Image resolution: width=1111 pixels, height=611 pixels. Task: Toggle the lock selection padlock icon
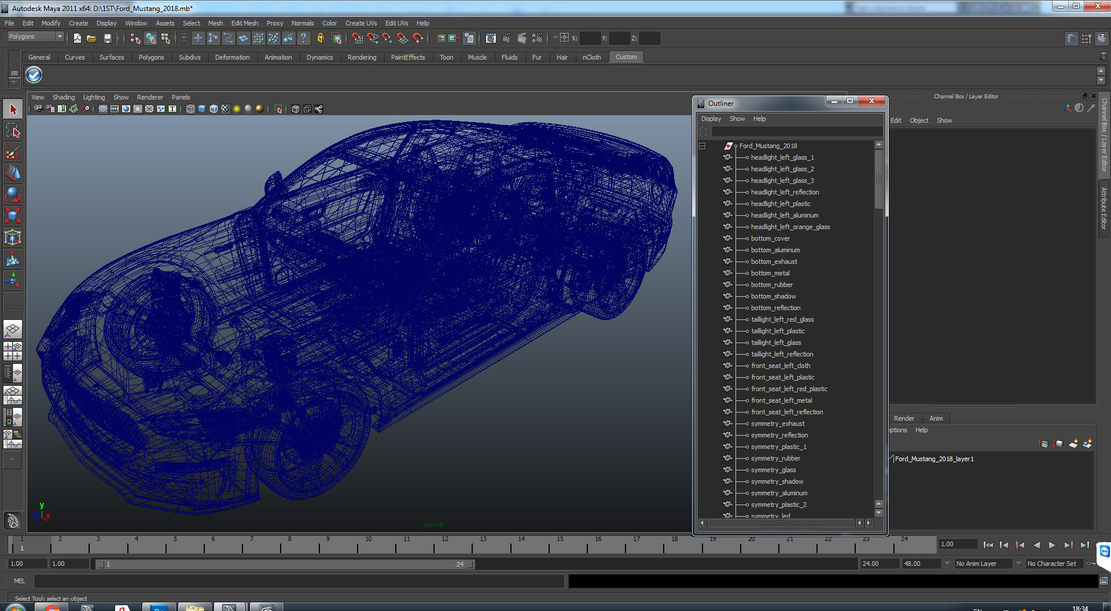[320, 38]
